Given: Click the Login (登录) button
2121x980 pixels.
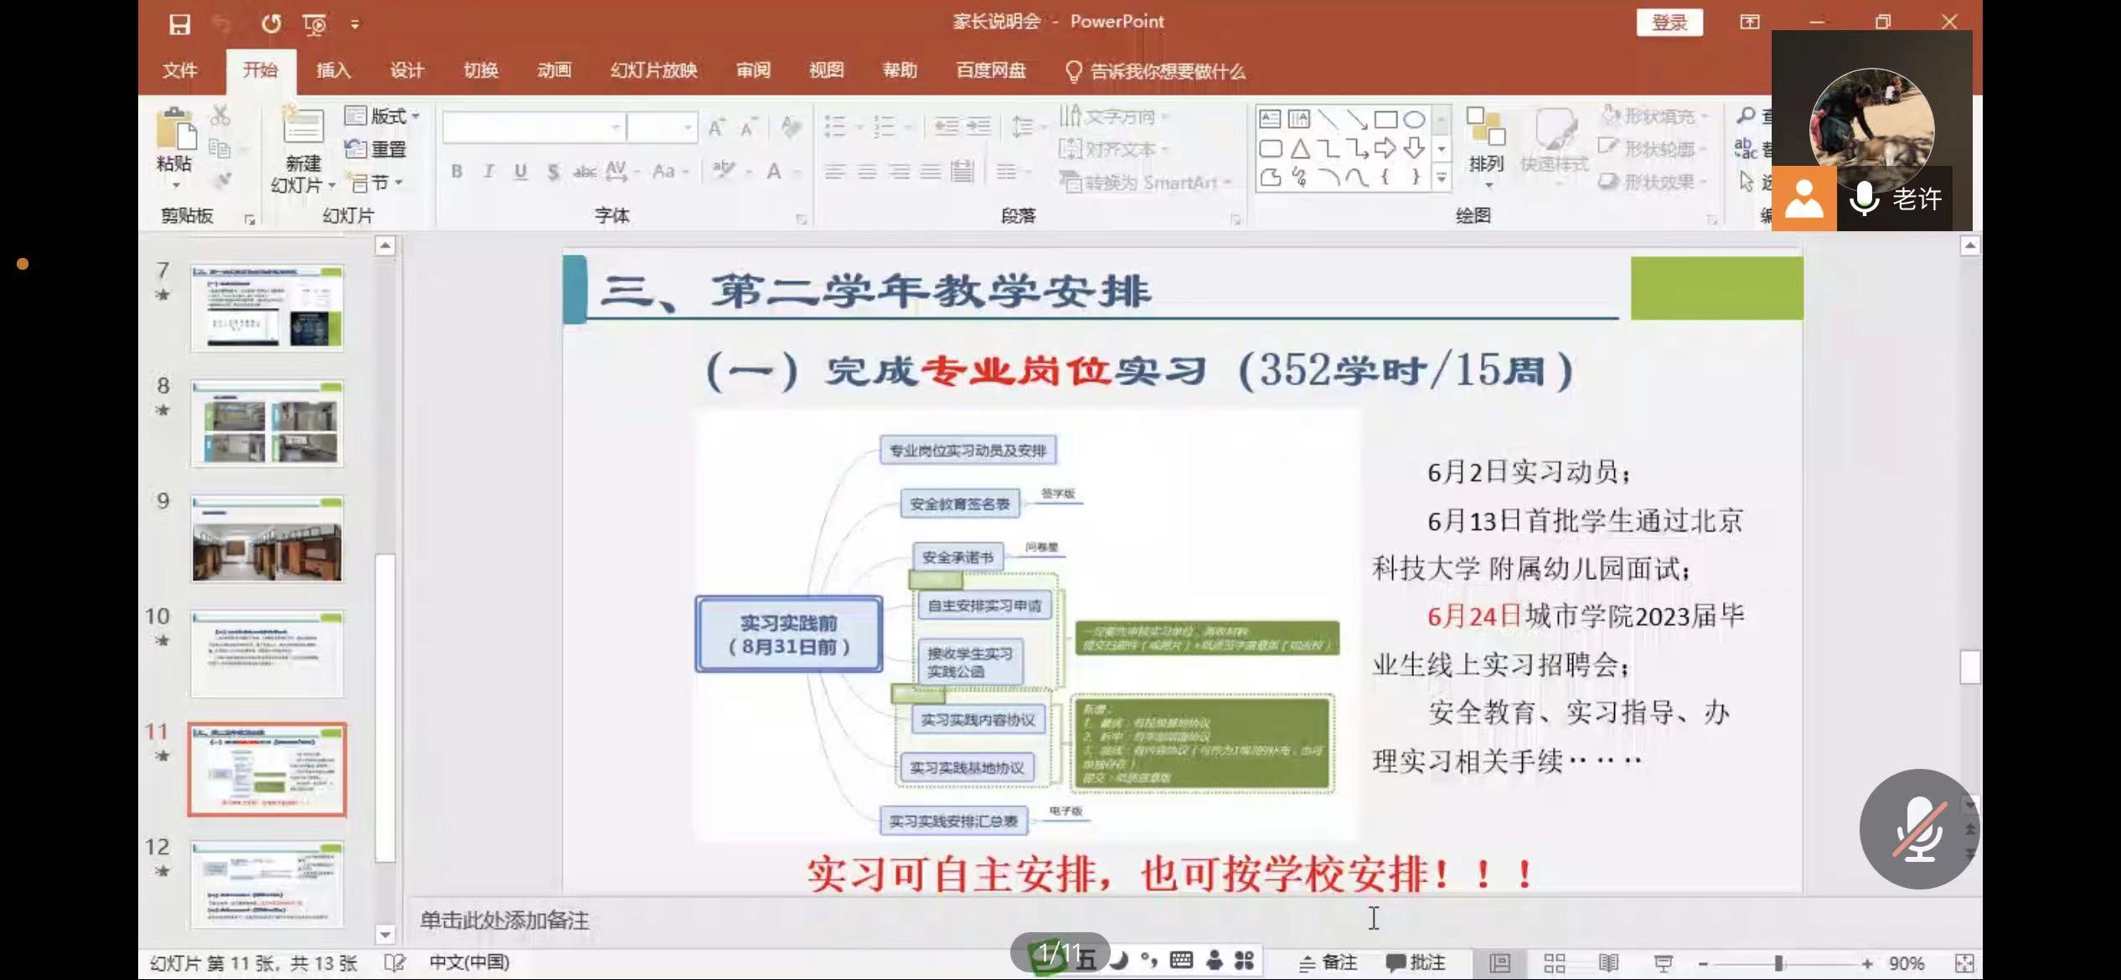Looking at the screenshot, I should click(x=1669, y=23).
